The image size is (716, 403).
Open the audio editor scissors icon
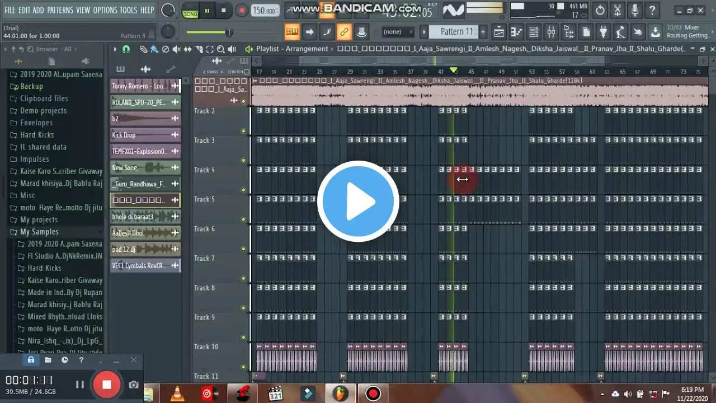[618, 10]
